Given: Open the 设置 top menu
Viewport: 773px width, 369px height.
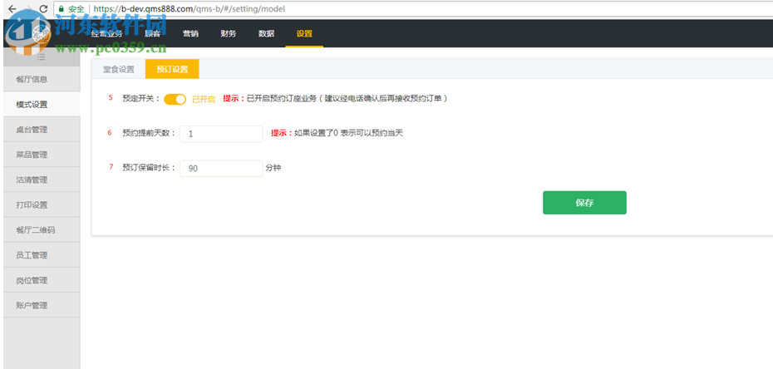Looking at the screenshot, I should tap(304, 33).
